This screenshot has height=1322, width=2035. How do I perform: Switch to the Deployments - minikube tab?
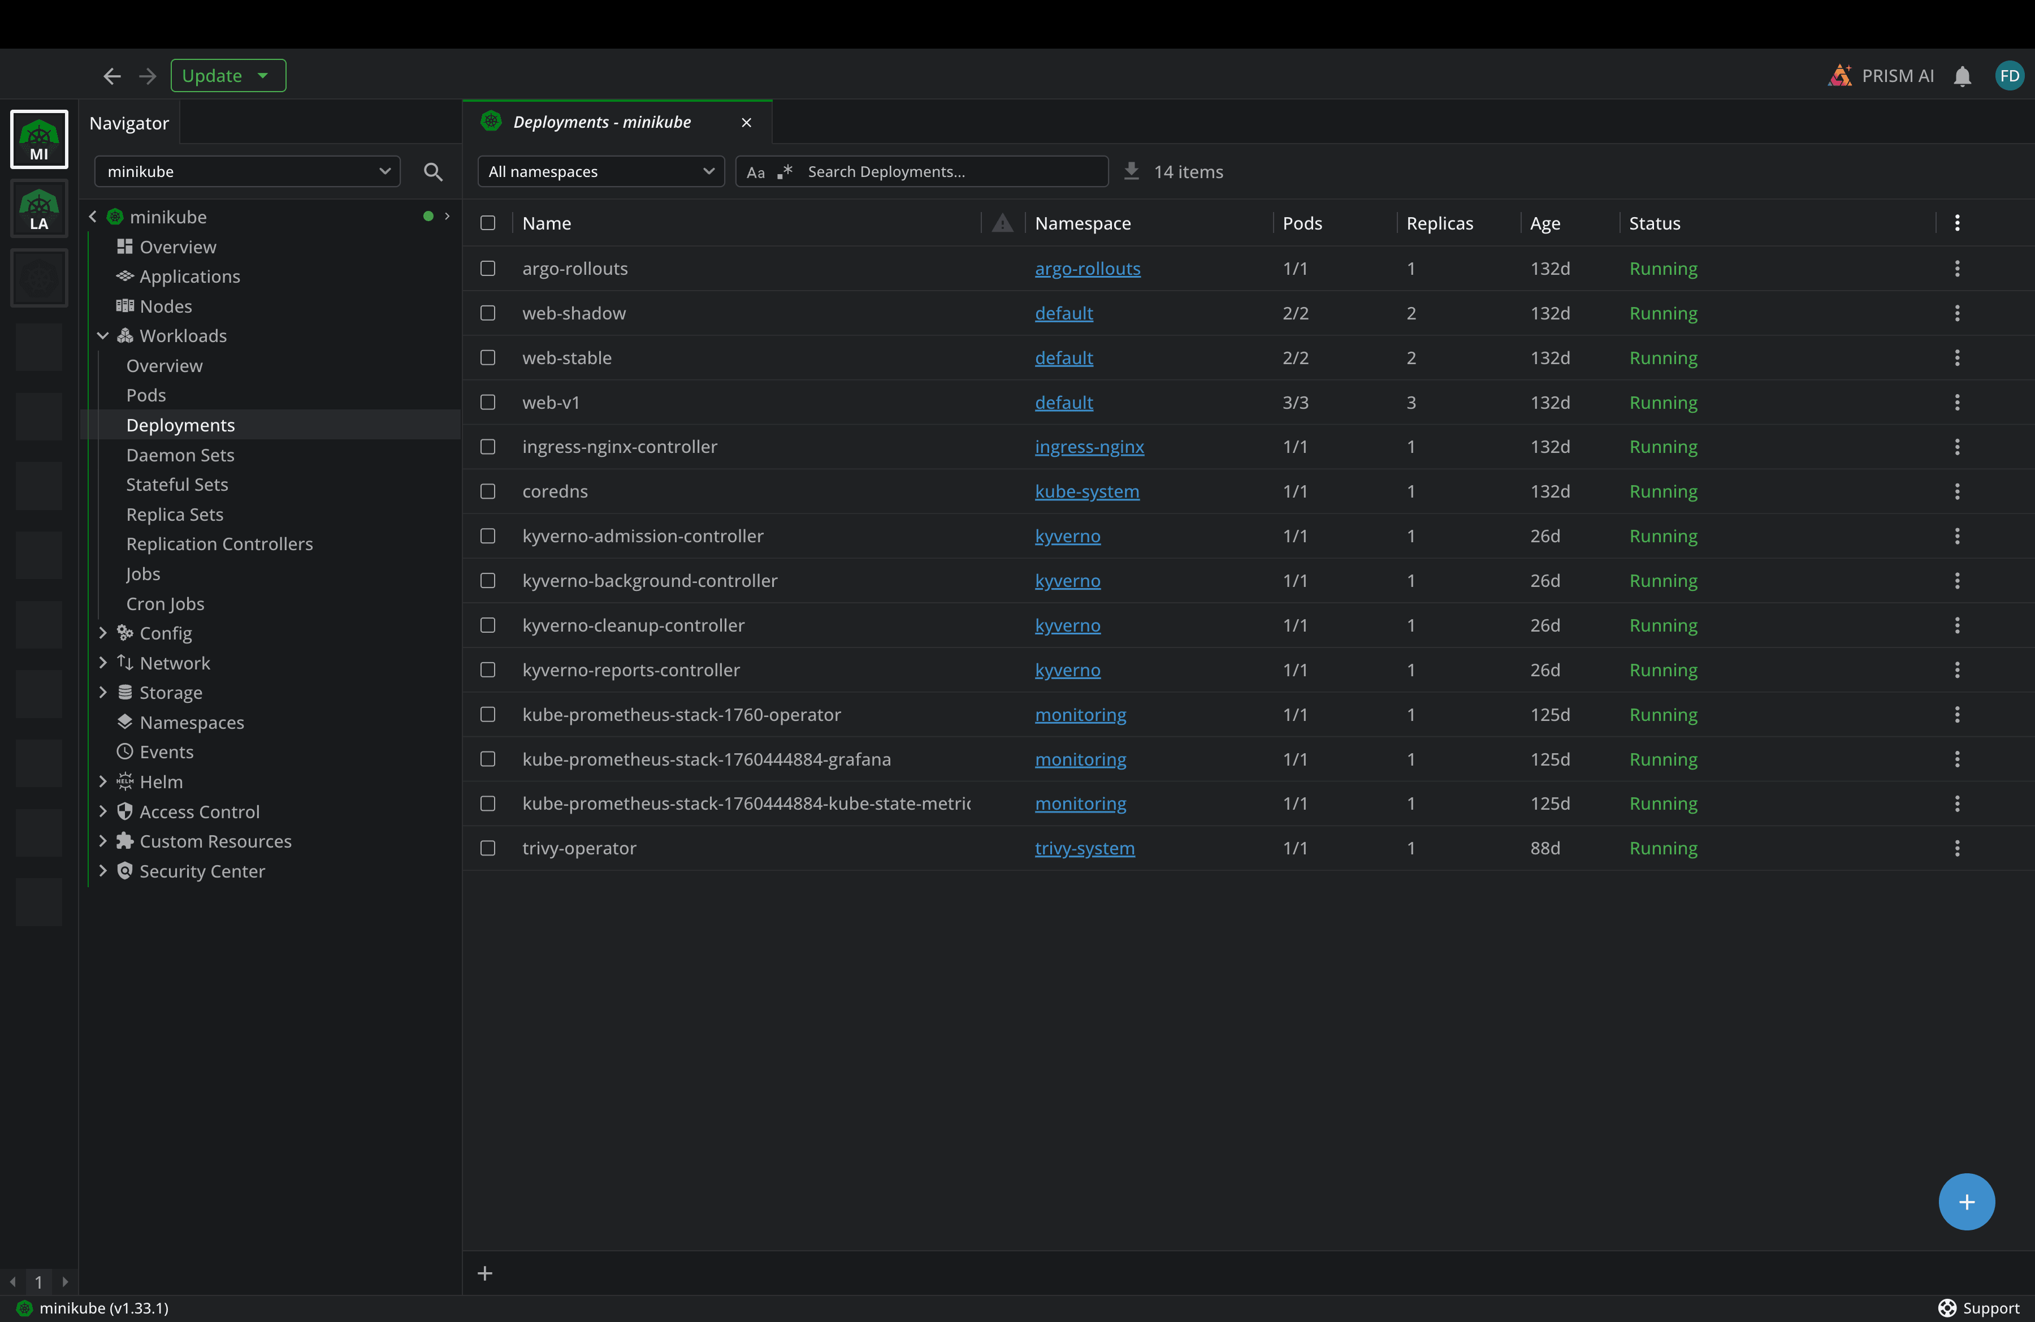602,122
